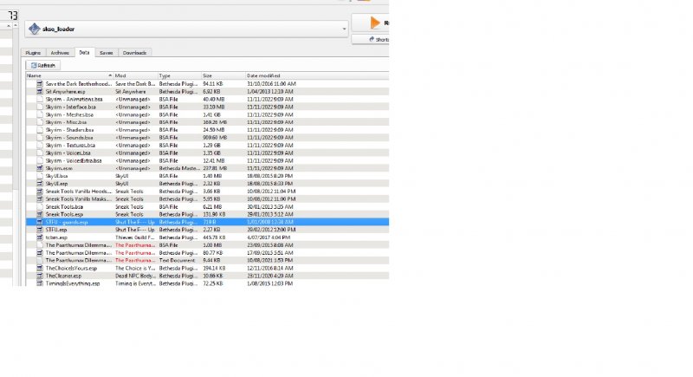Click plugin icon beside Sneak Tools.esp

[x=39, y=214]
